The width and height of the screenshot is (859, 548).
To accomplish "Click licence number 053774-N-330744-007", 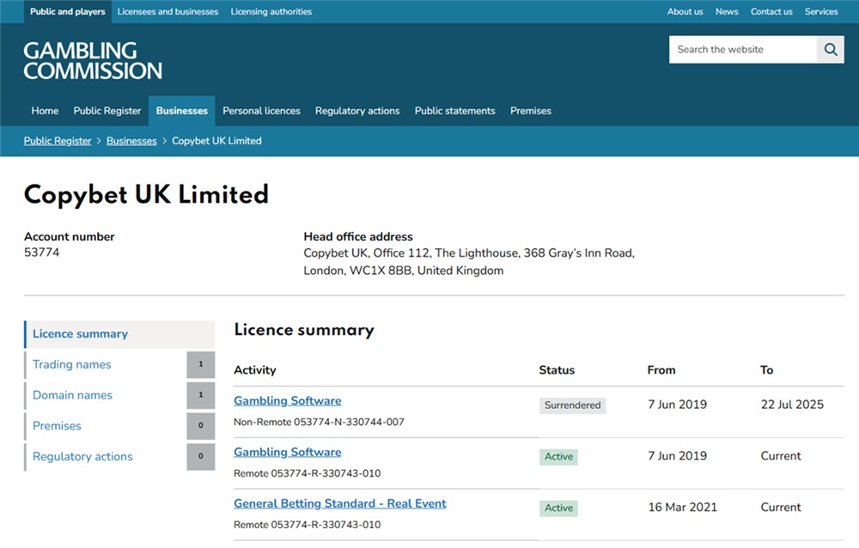I will (349, 422).
